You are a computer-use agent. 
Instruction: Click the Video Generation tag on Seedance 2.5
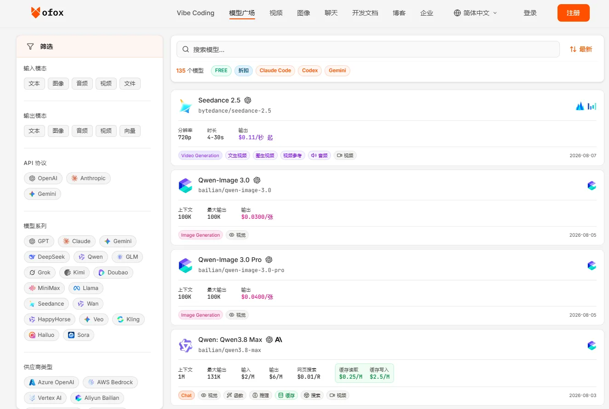pyautogui.click(x=200, y=155)
